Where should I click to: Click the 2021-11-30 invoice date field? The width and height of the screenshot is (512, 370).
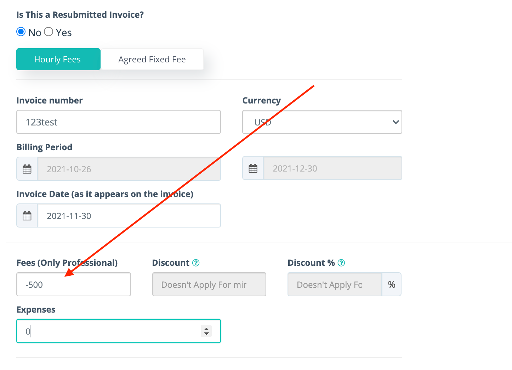tap(129, 216)
